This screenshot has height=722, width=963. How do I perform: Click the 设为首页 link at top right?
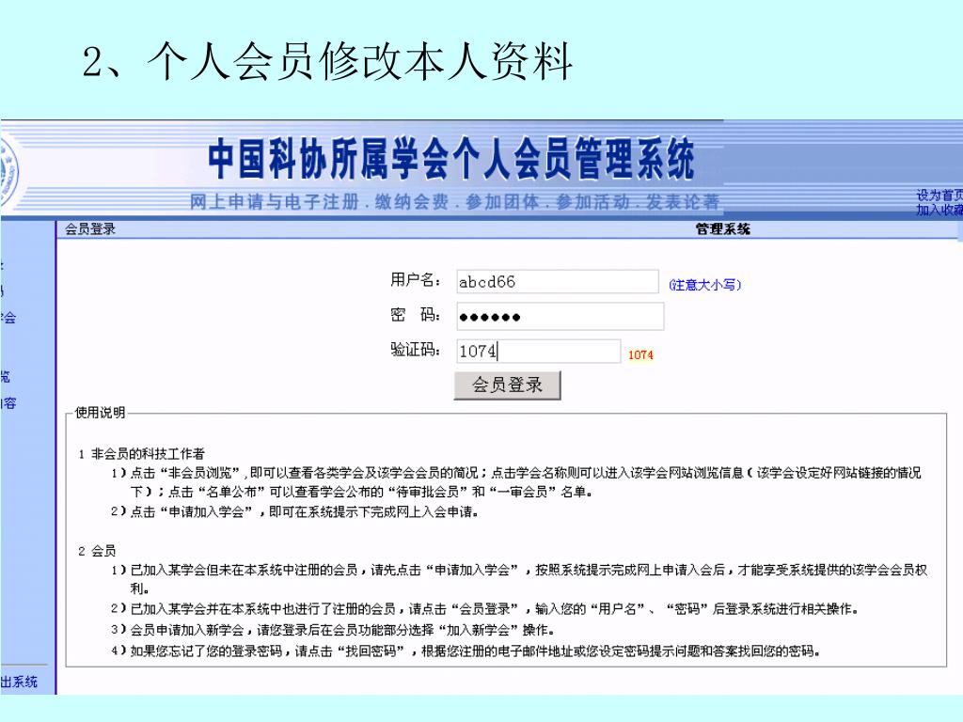tap(939, 196)
